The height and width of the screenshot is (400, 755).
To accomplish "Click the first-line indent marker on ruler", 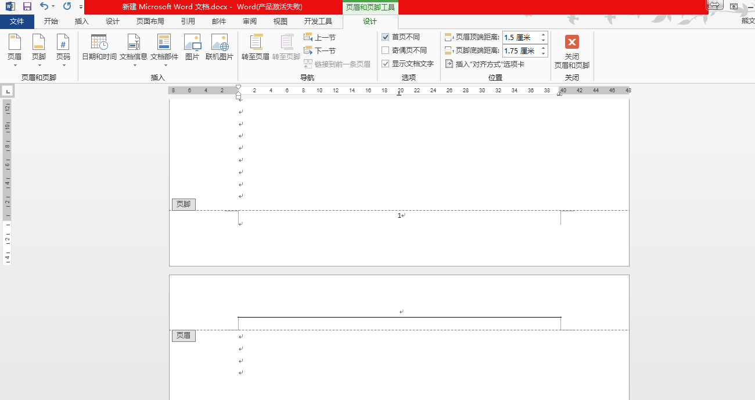I will pos(238,87).
